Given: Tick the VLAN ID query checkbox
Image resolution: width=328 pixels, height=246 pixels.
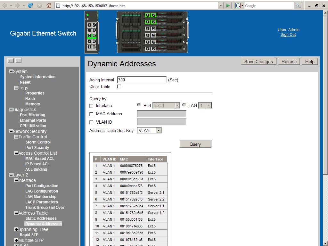Looking at the screenshot, I should 91,122.
